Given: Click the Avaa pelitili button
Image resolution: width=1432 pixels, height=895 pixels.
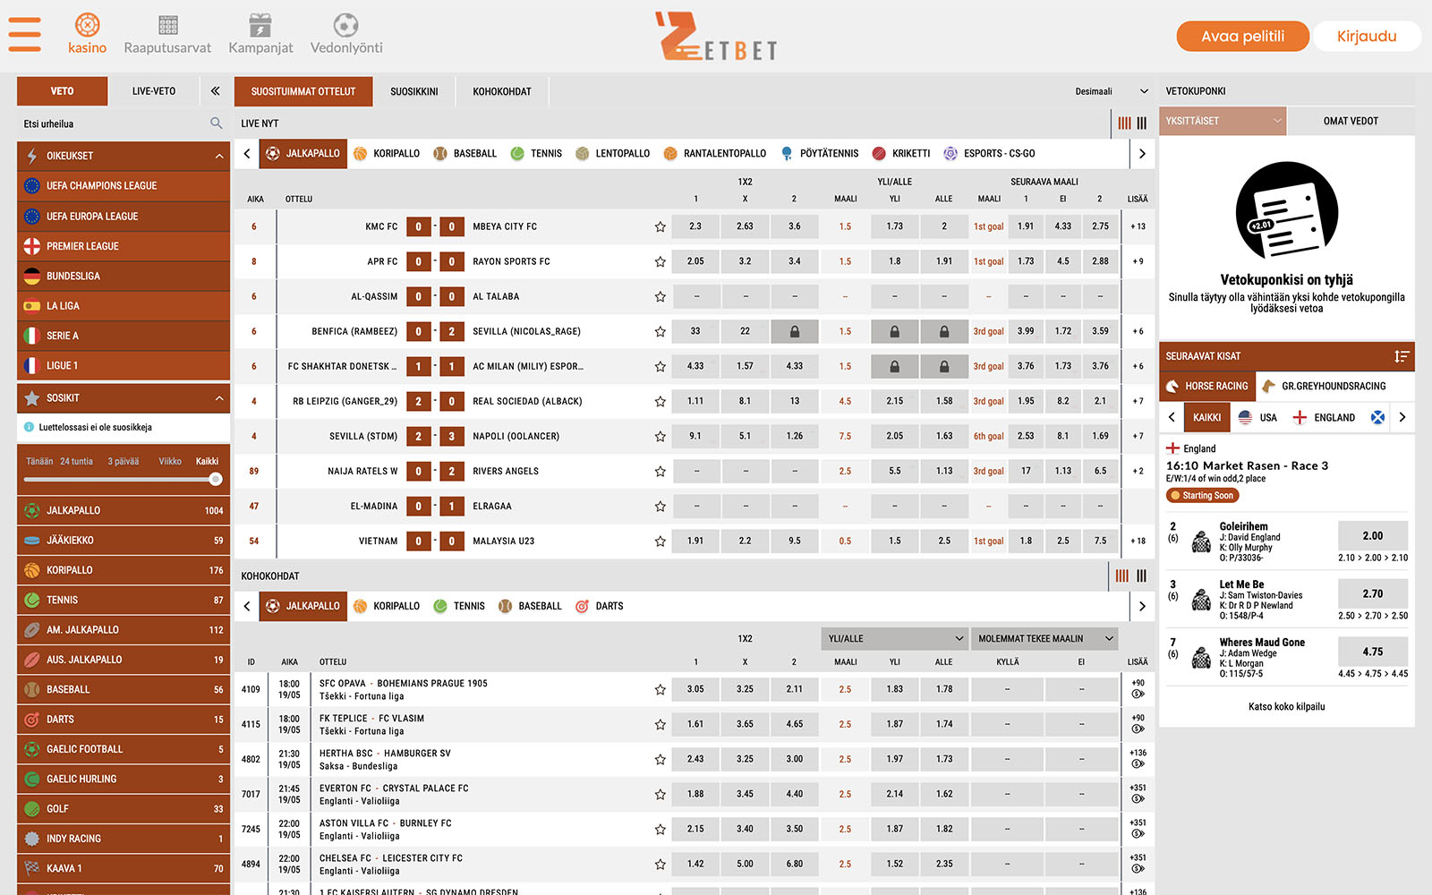Looking at the screenshot, I should [x=1242, y=37].
